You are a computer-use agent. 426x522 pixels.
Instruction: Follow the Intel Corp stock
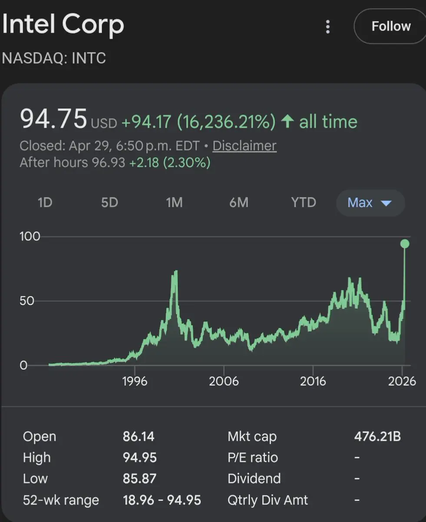[390, 27]
